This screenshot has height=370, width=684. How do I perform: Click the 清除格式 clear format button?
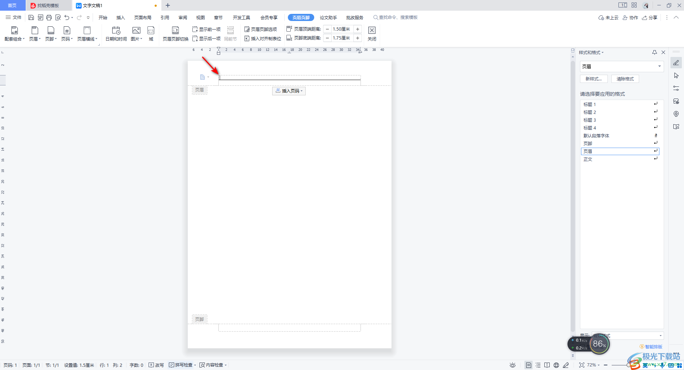(x=625, y=79)
